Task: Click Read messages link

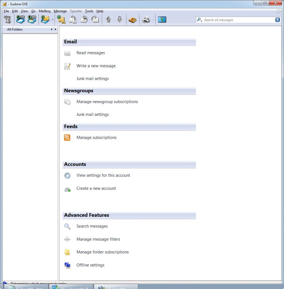Action: [x=90, y=53]
